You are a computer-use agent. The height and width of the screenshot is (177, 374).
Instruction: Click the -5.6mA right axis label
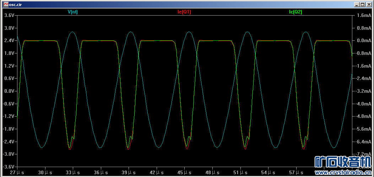[363, 129]
